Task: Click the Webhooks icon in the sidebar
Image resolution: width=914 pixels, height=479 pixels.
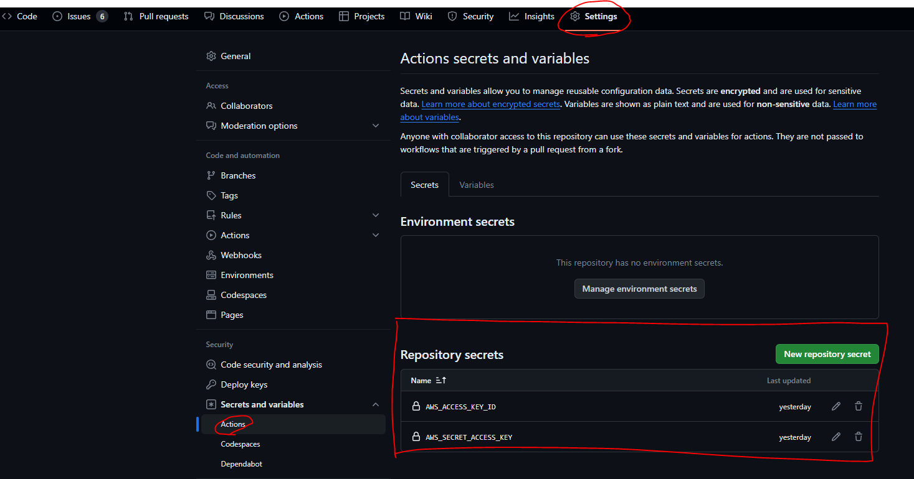Action: pos(211,255)
